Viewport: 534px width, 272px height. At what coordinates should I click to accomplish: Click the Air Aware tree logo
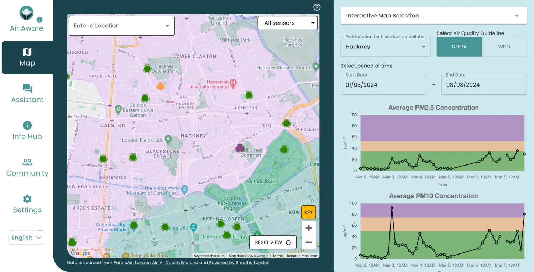(x=27, y=13)
